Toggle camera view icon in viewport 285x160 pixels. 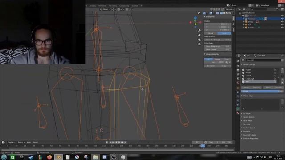(199, 40)
